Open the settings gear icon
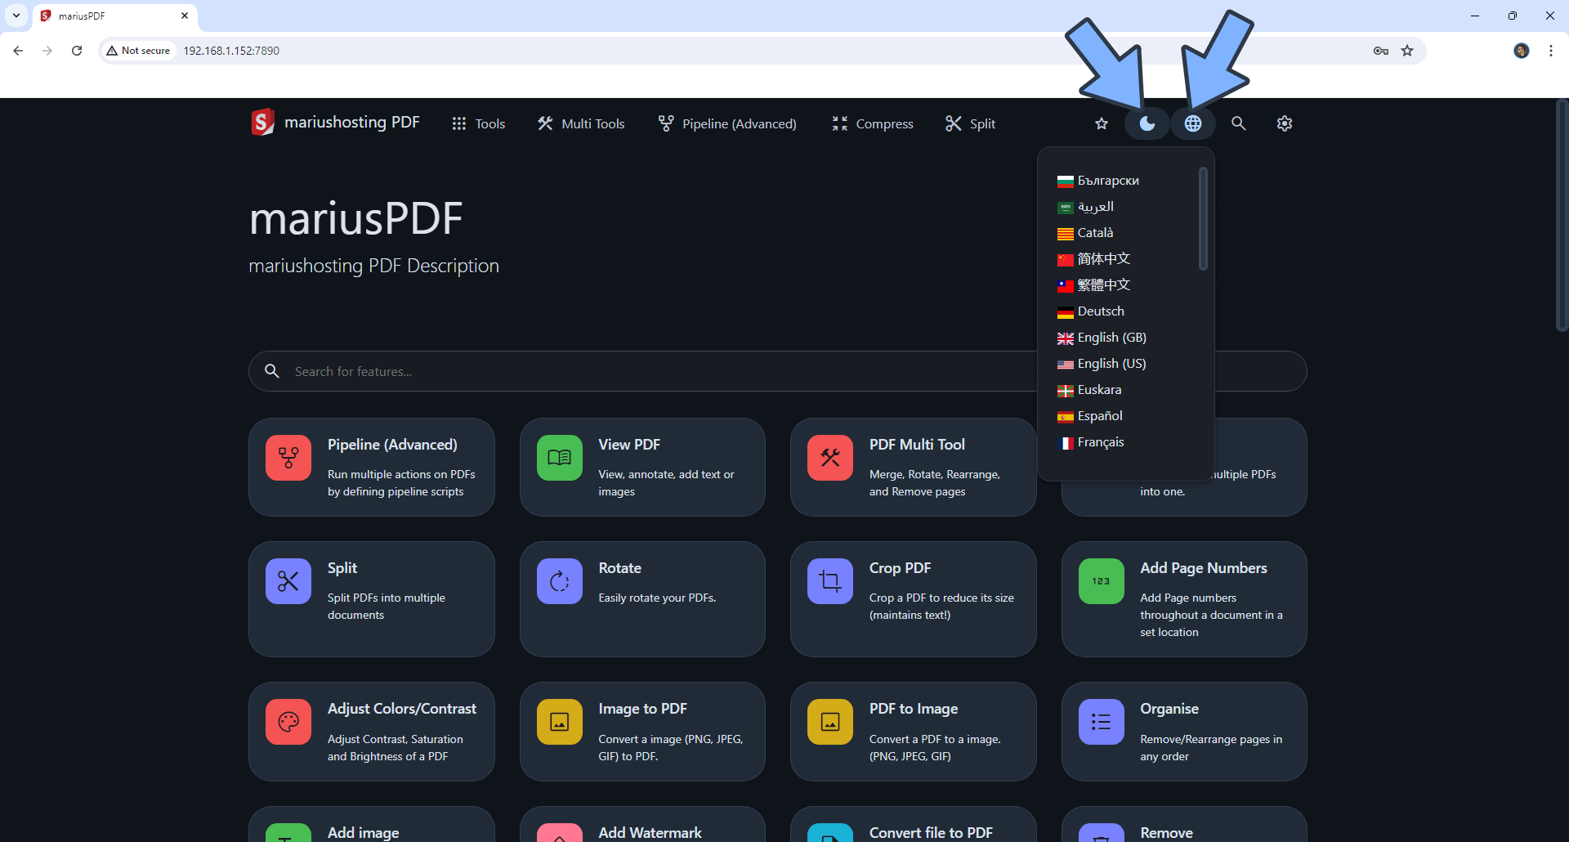 coord(1285,123)
